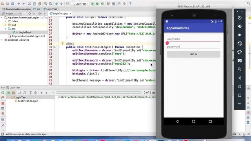Viewport: 251px width, 141px height.
Task: Open Project Structure from toolbar icon
Action: click(x=113, y=4)
